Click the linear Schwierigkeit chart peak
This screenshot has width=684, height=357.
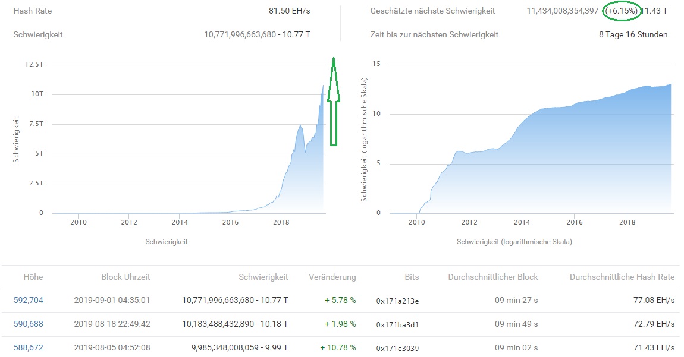[x=322, y=86]
